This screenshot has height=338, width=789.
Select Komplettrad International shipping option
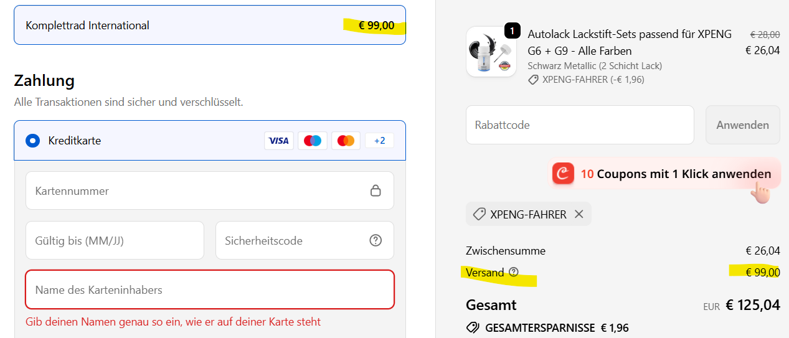click(209, 26)
